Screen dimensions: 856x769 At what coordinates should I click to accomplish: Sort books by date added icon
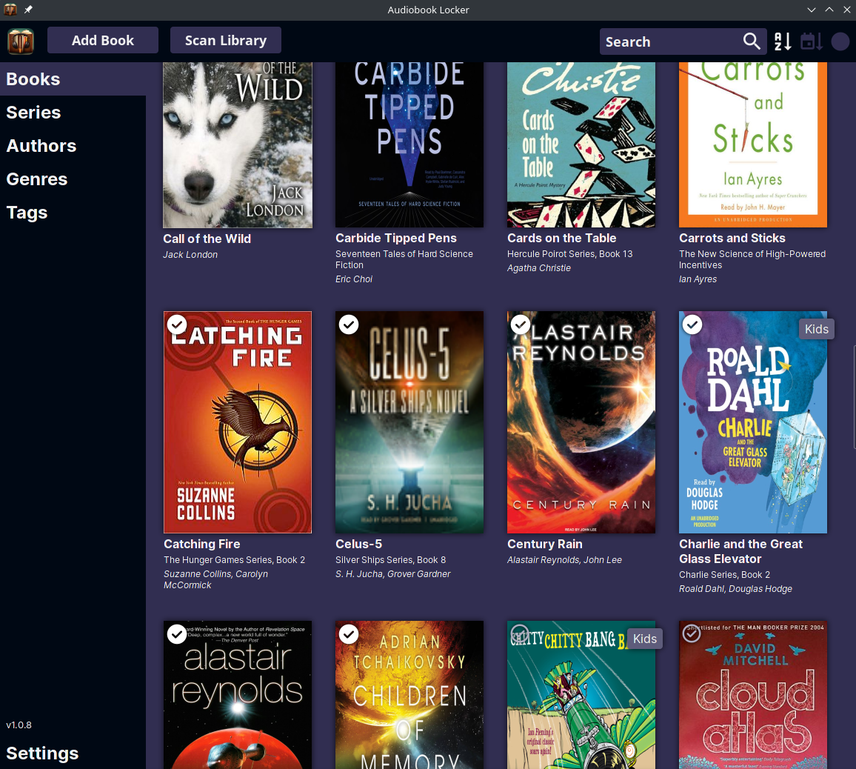point(812,41)
